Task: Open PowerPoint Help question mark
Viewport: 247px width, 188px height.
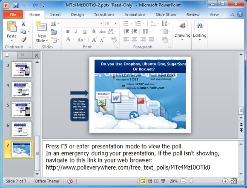Action: (240, 14)
